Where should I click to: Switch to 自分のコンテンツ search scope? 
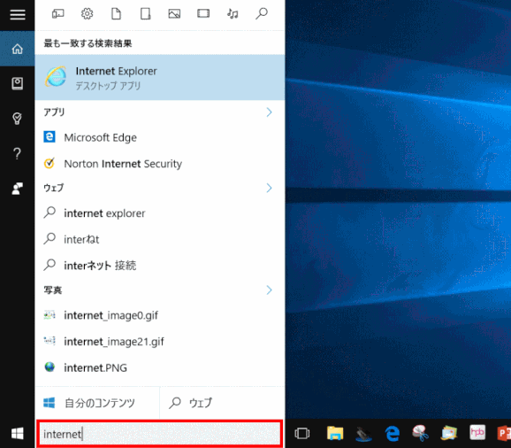click(97, 403)
